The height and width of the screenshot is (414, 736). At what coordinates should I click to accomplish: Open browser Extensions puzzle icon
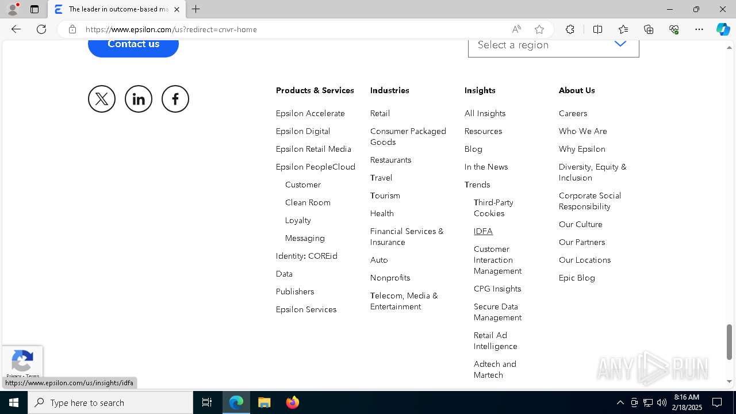pos(570,29)
